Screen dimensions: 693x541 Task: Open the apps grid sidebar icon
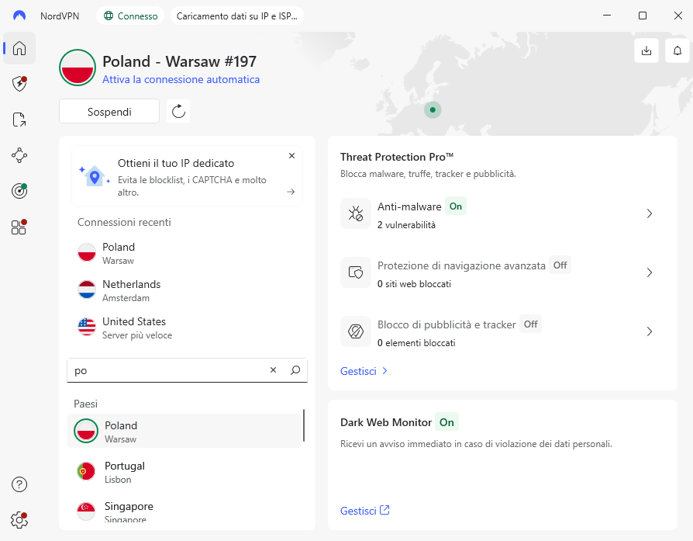point(19,227)
